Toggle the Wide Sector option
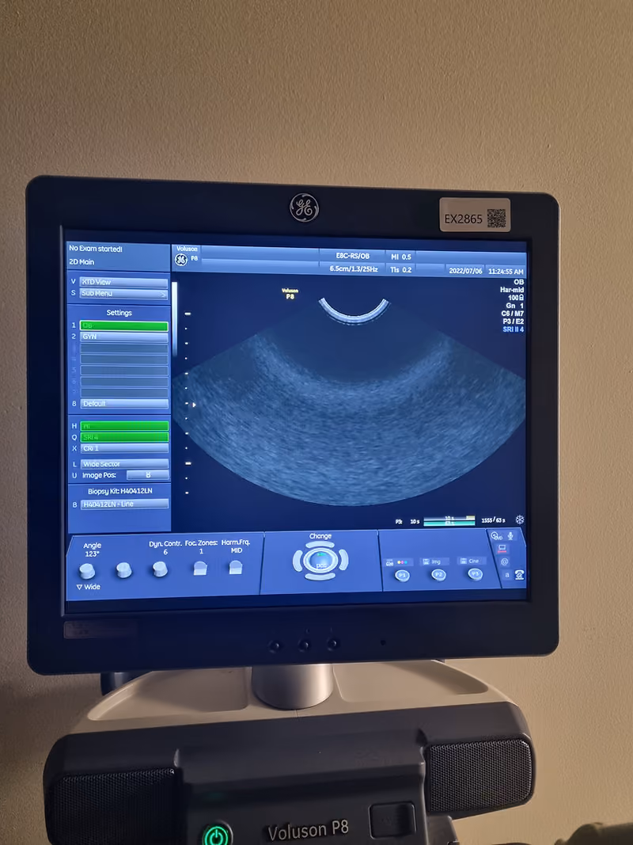The image size is (633, 845). [x=124, y=464]
